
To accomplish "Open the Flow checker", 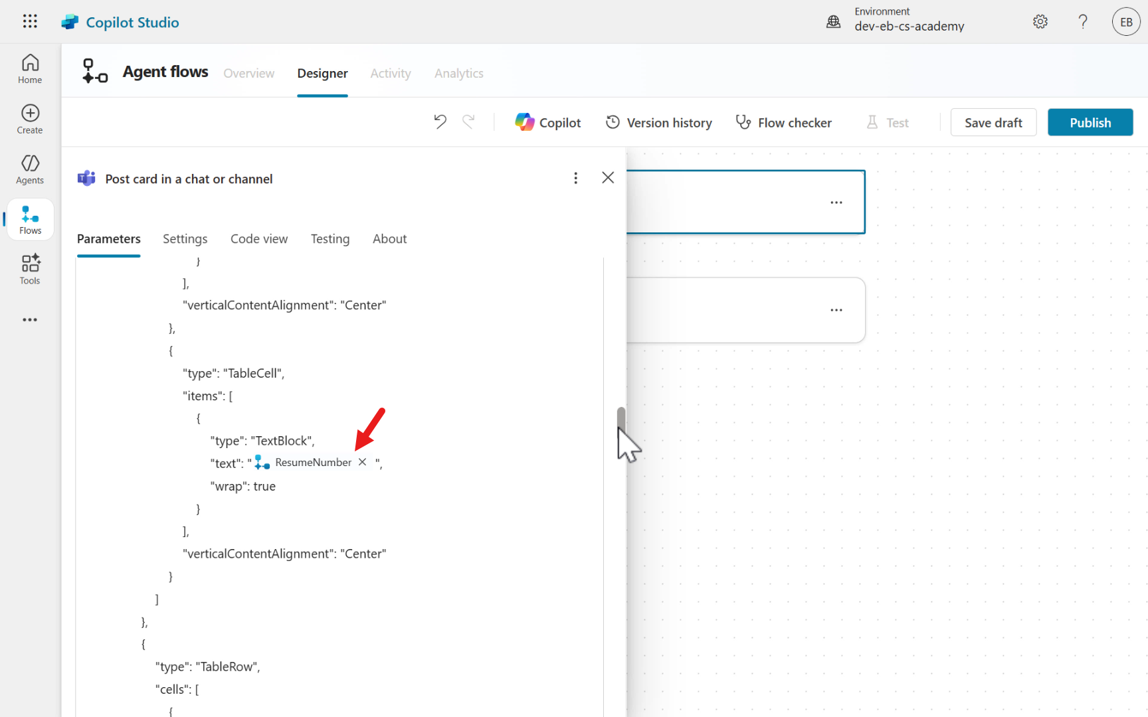I will click(784, 123).
